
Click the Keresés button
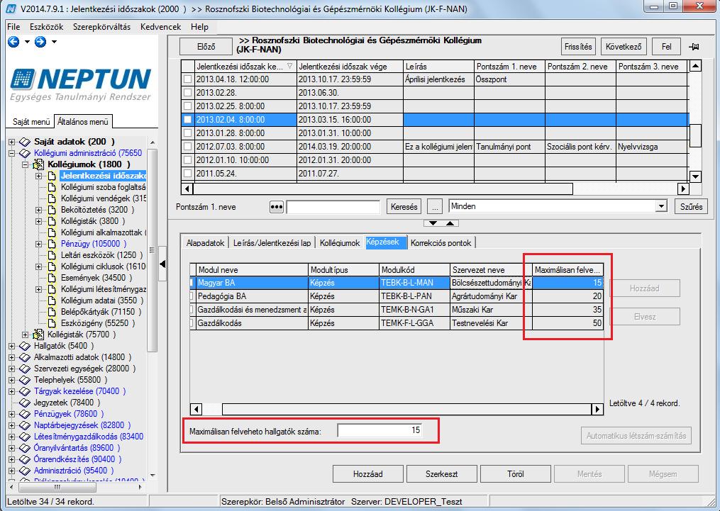point(404,207)
